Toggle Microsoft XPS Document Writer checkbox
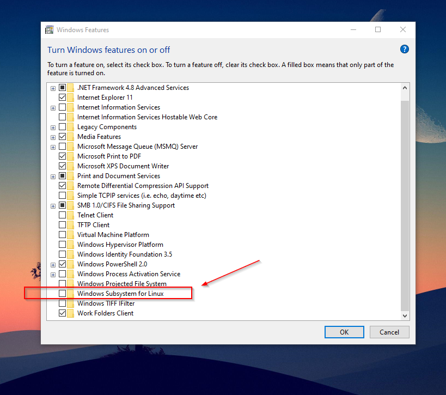446x395 pixels. tap(62, 166)
